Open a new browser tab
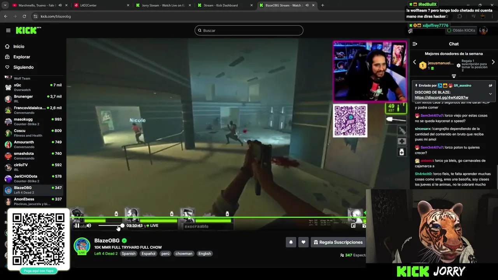The width and height of the screenshot is (498, 280). 323,5
